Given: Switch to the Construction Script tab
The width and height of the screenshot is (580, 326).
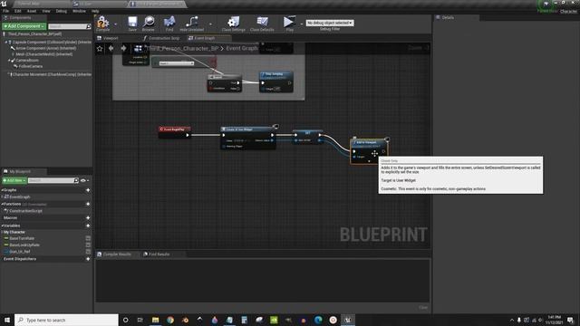Looking at the screenshot, I should [161, 38].
